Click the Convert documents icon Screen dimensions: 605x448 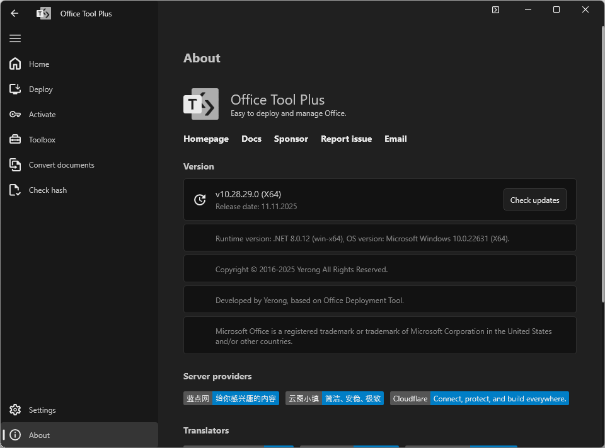[x=15, y=164]
